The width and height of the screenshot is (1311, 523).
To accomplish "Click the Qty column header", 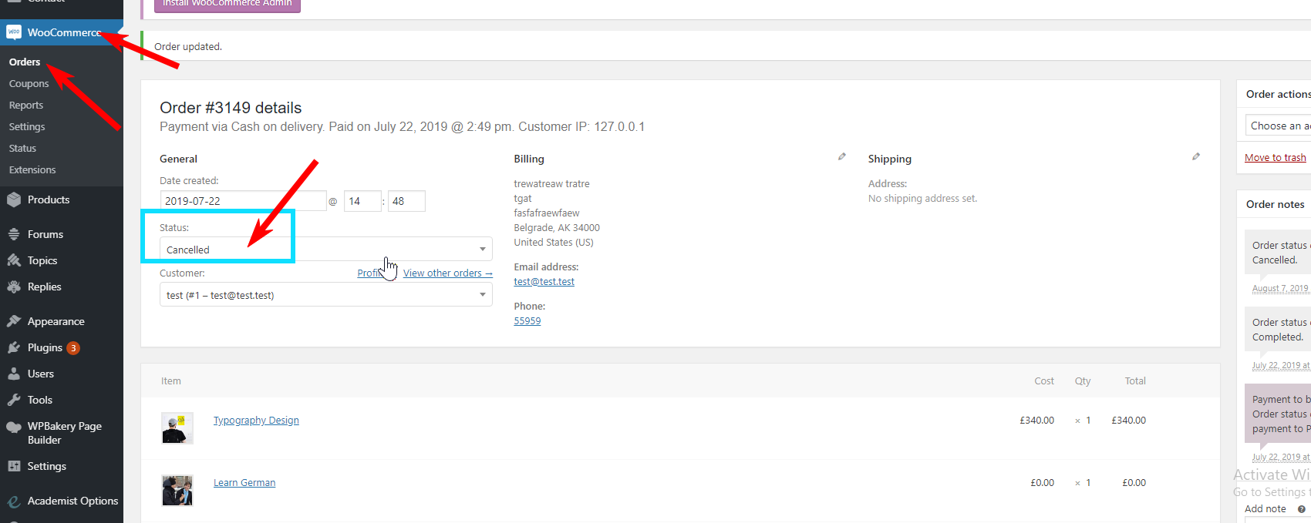I will click(x=1083, y=381).
